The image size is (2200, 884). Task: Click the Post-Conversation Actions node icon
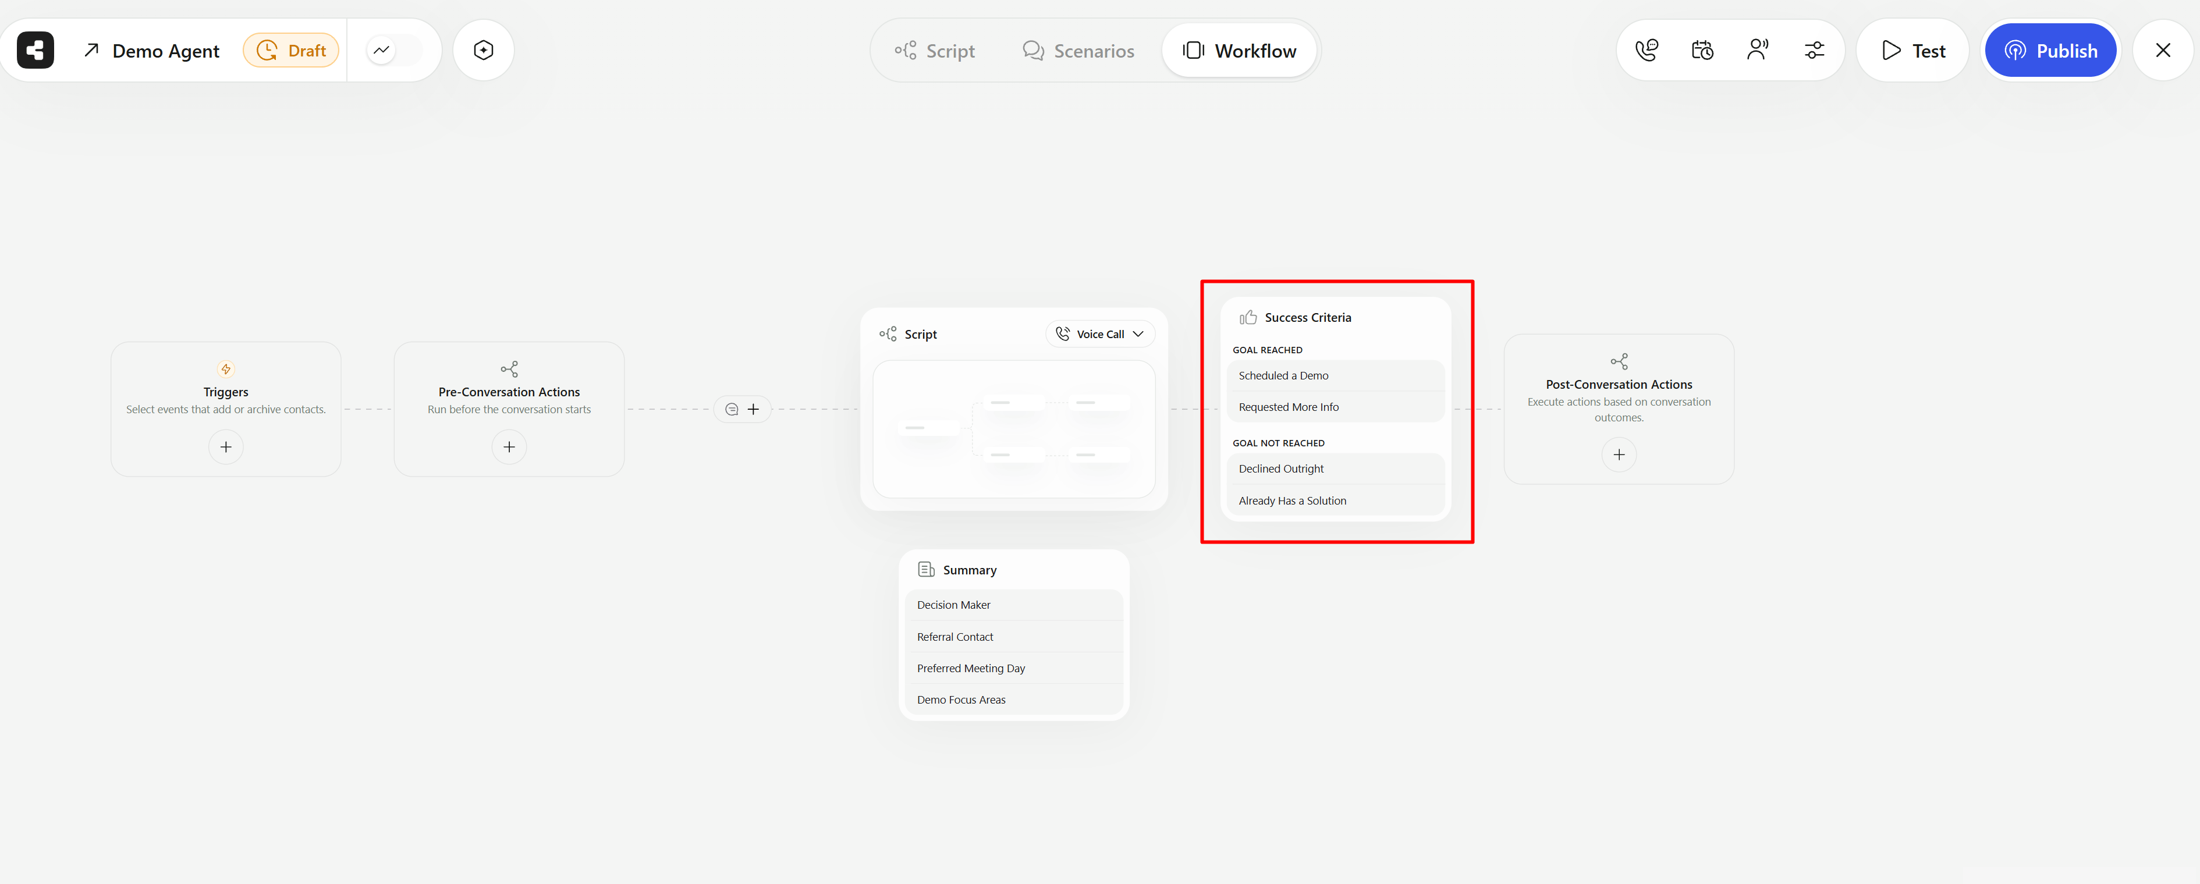(1619, 361)
